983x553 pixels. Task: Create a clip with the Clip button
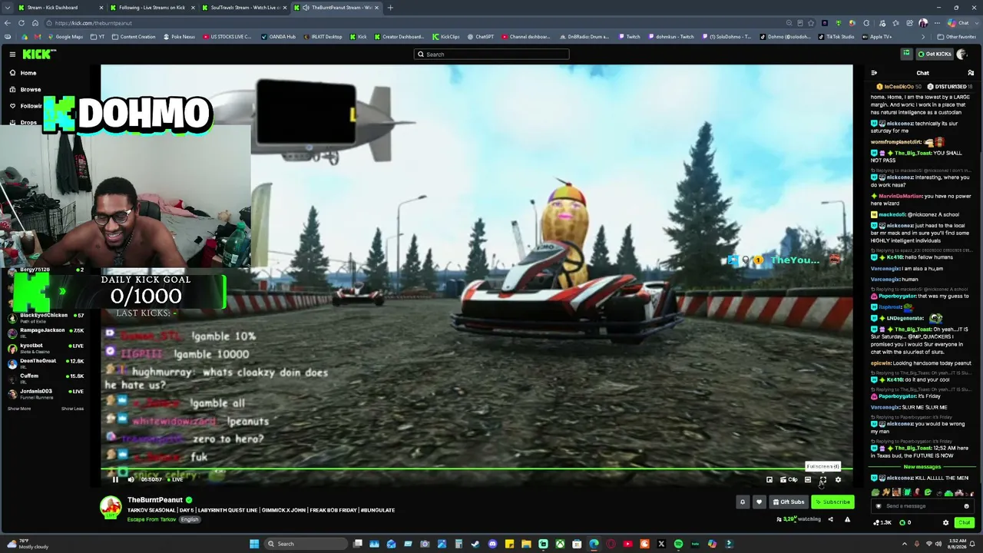coord(789,480)
